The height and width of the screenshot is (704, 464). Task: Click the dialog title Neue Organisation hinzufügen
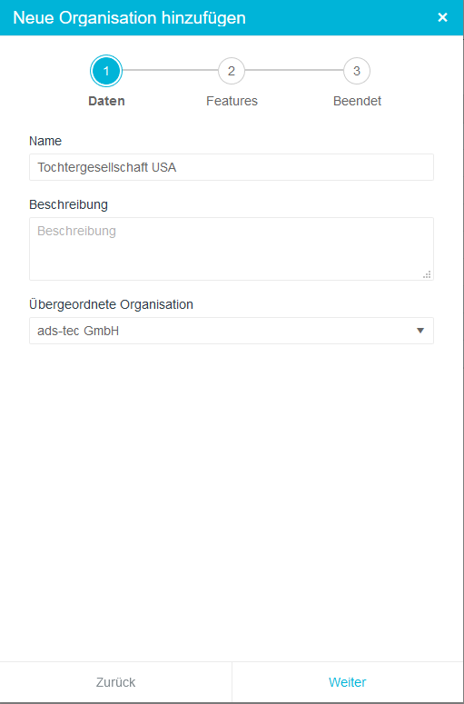point(129,18)
